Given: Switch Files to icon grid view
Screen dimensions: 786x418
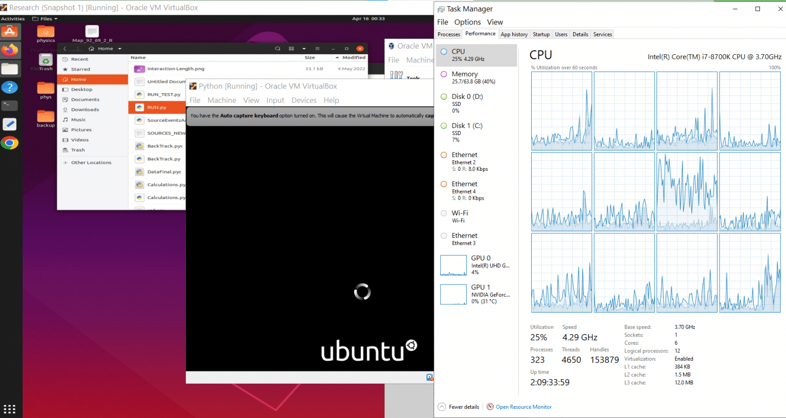Looking at the screenshot, I should point(291,48).
